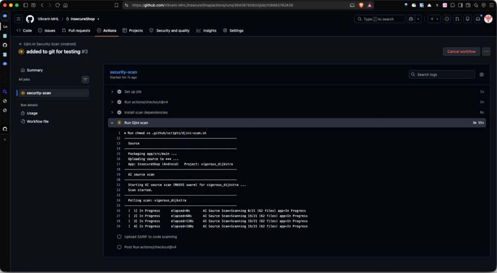Open the Copilot icon in header
The image size is (497, 273).
(411, 19)
